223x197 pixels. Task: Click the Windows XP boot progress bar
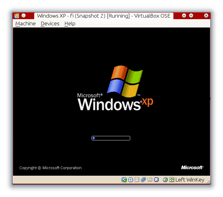(x=111, y=138)
